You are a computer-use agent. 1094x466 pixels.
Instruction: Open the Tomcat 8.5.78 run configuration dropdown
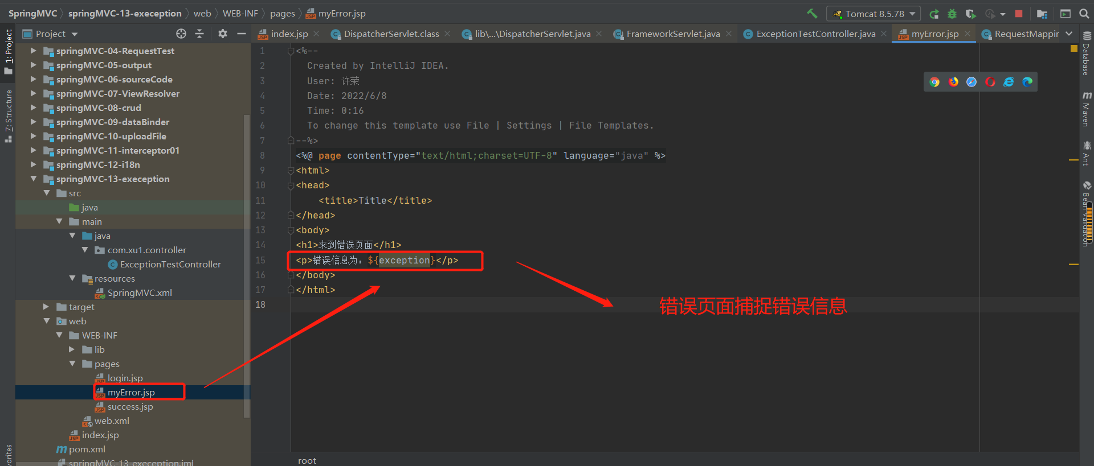tap(873, 14)
